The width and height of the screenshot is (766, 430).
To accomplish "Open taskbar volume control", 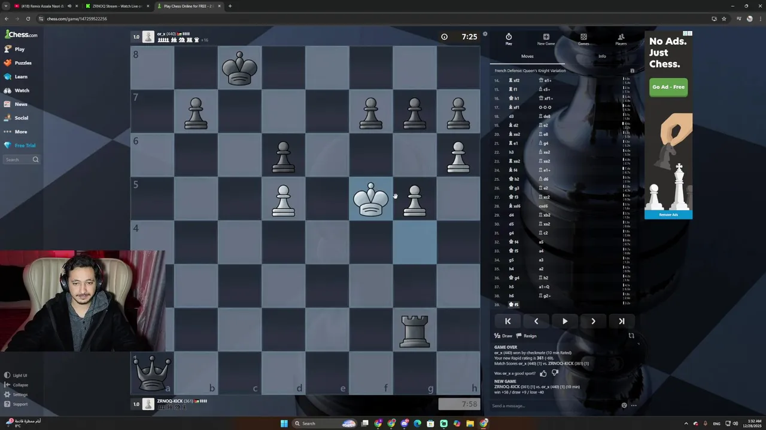I will coord(735,423).
